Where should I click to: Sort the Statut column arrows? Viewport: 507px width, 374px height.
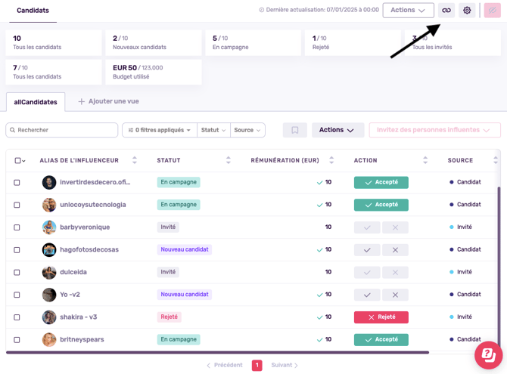coord(229,160)
